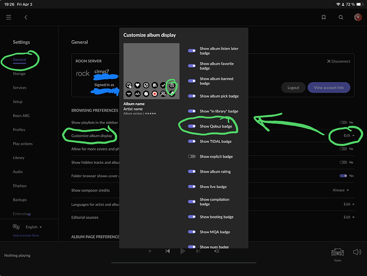Click View account info button
Viewport: 367px width, 276px height.
click(329, 87)
